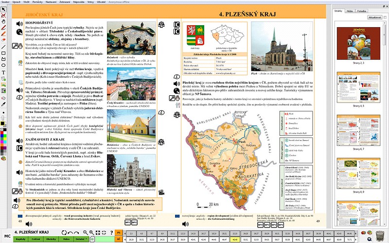The height and width of the screenshot is (243, 389).
Task: Select the orange highlighter tool
Action: (3, 34)
